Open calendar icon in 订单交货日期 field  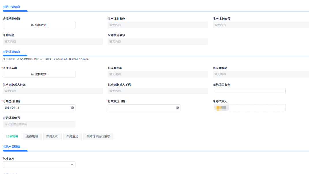pos(177,108)
